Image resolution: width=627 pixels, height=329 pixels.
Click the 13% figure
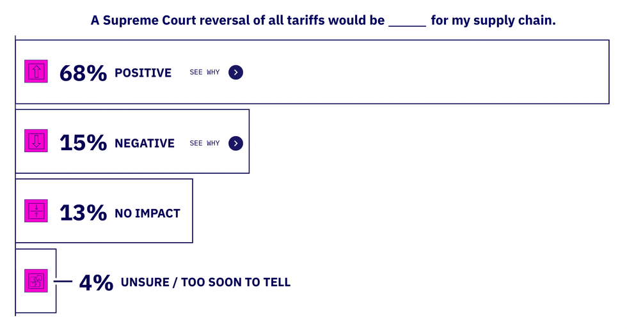coord(83,213)
